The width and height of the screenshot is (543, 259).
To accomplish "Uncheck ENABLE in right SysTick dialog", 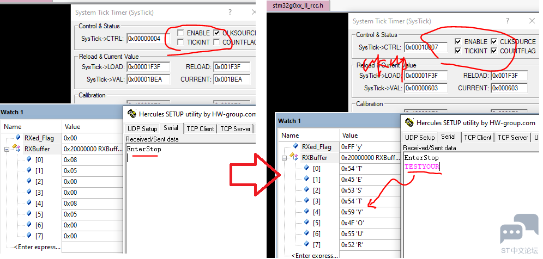I will click(458, 41).
